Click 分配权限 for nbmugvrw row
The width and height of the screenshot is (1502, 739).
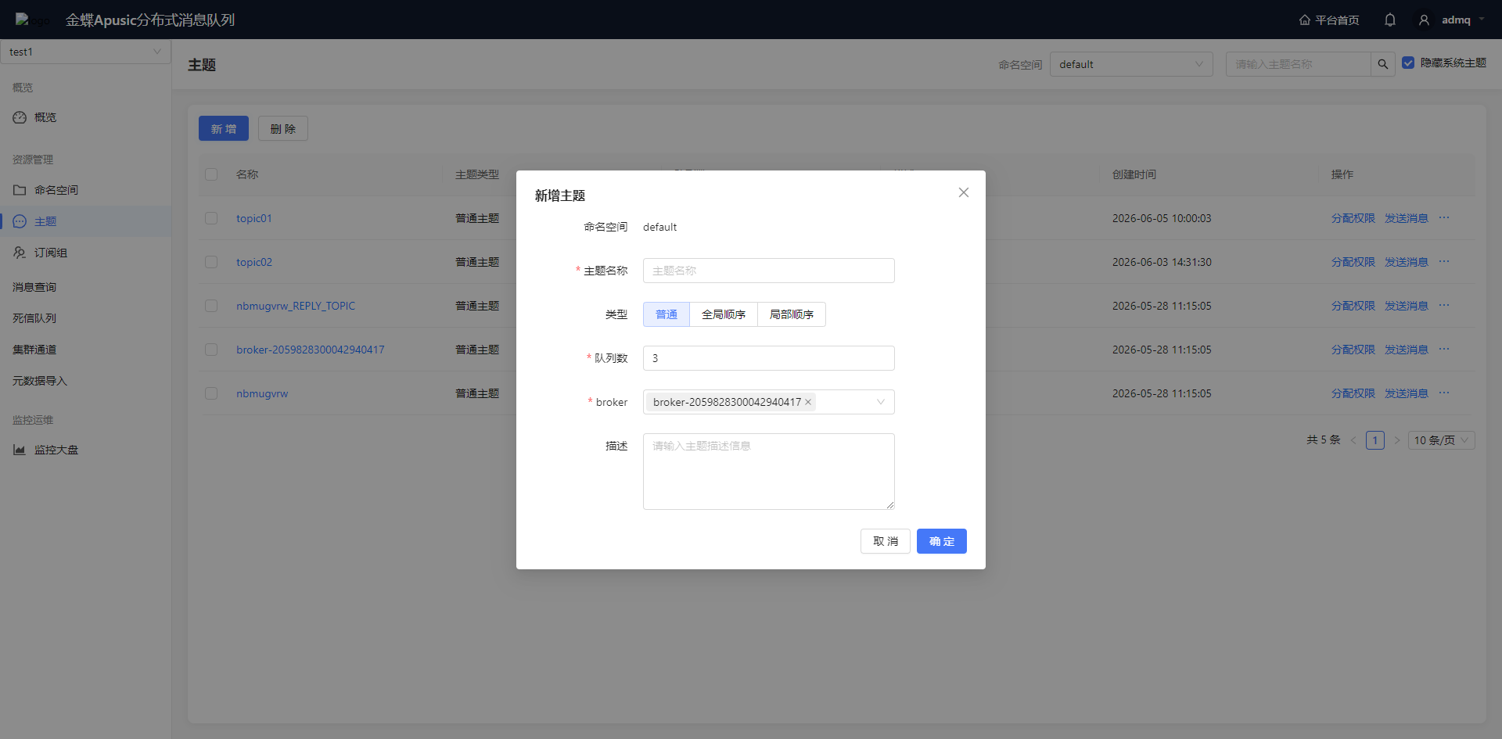click(1353, 393)
